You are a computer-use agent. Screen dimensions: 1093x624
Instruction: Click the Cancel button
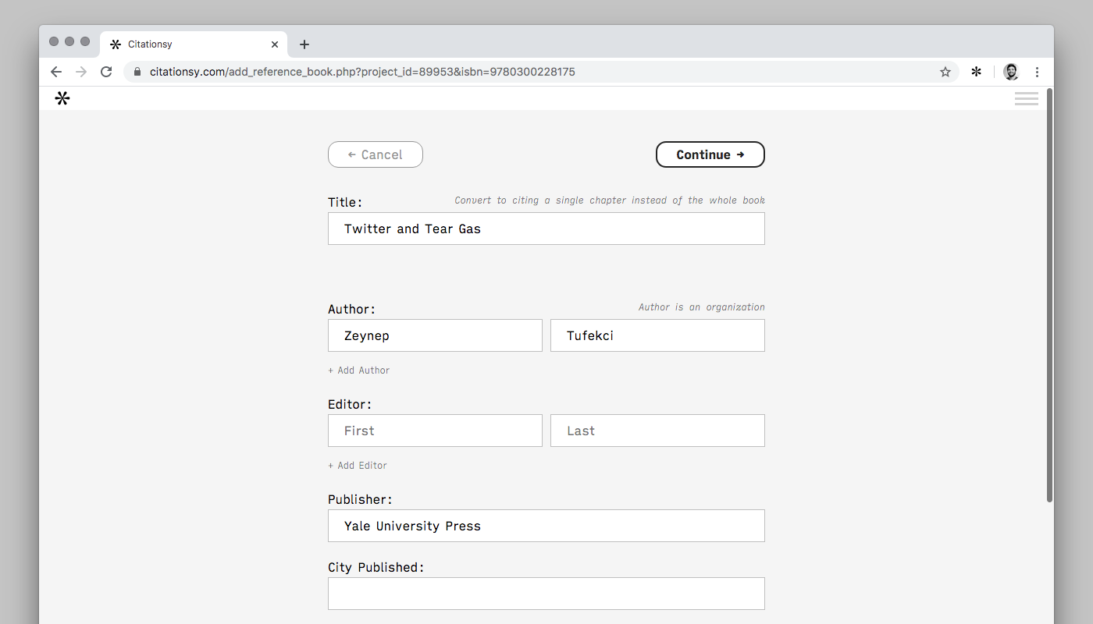pos(376,154)
